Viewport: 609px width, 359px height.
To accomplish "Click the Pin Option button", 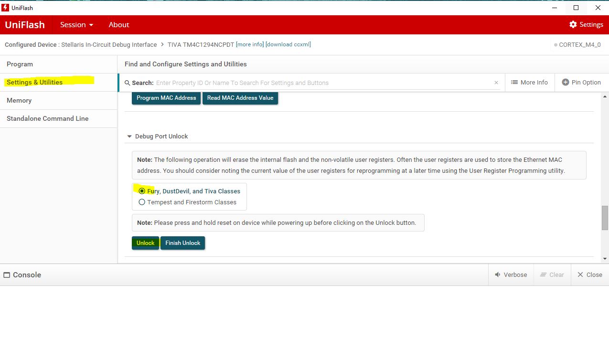I will tap(581, 82).
